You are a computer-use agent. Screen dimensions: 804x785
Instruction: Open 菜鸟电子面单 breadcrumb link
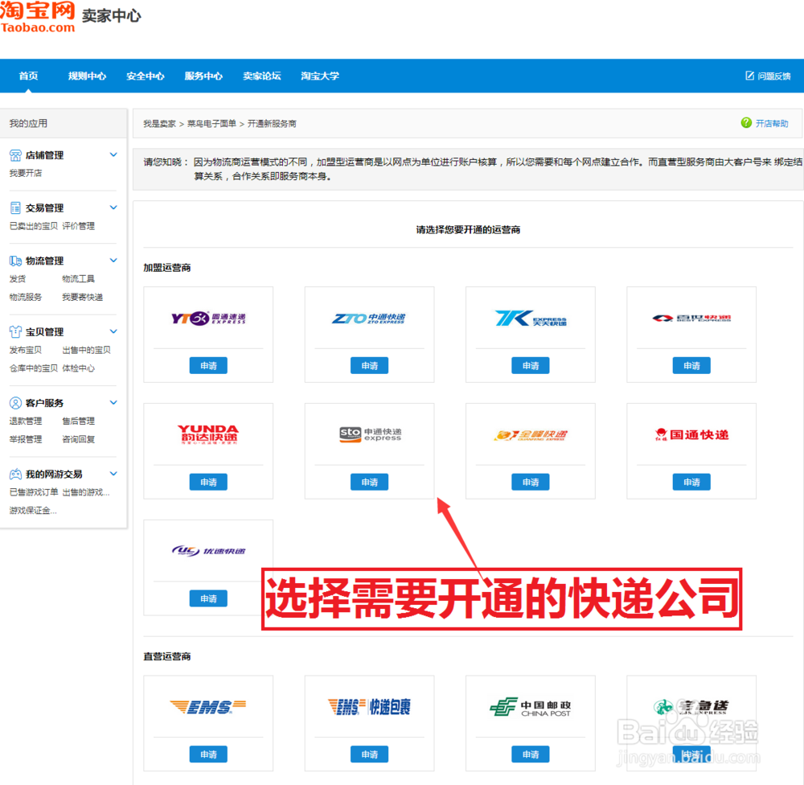[211, 124]
